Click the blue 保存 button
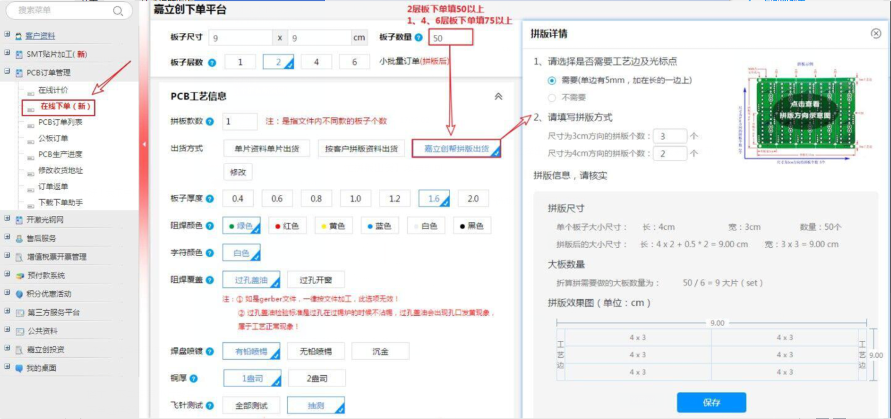 pyautogui.click(x=711, y=403)
